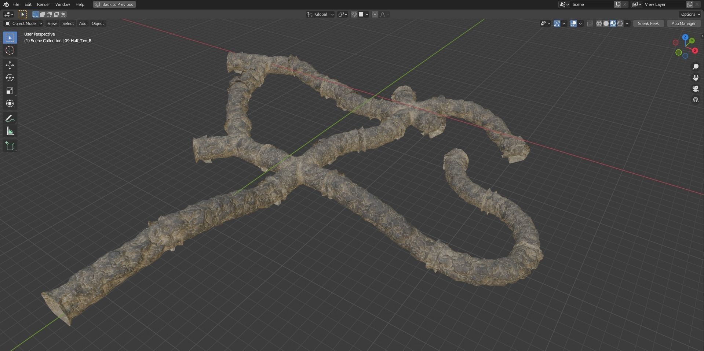Choose Set New Selection mode icon
Screen dimensions: 704x351
(36, 14)
